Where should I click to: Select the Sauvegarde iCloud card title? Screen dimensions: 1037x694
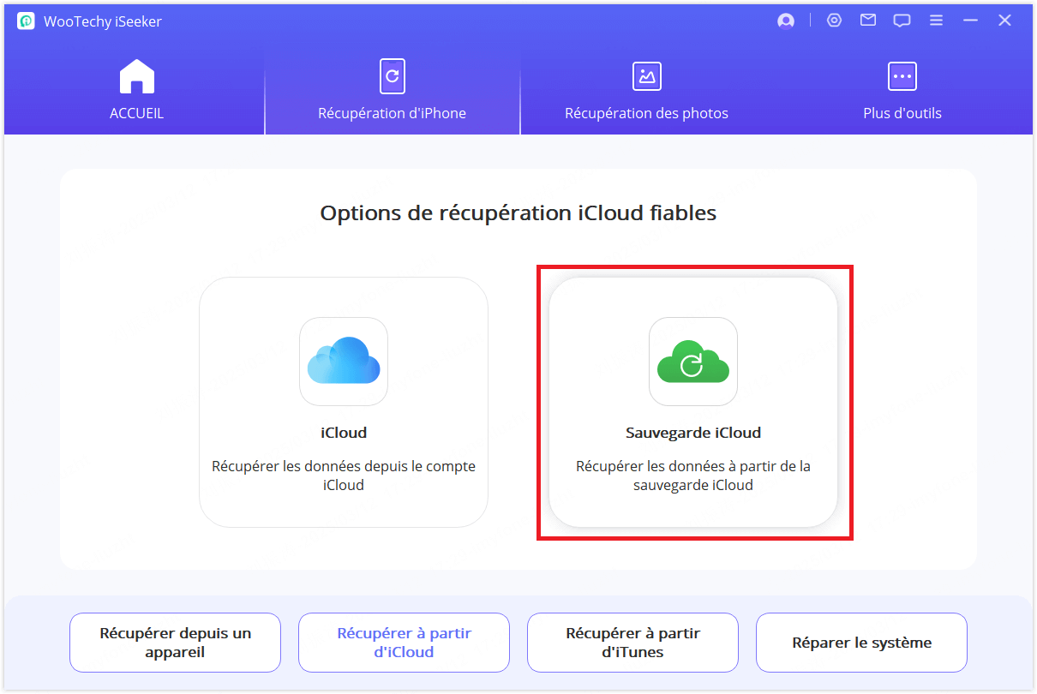692,433
